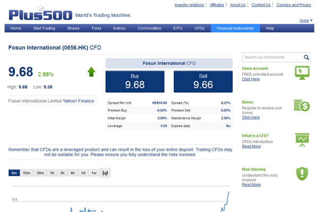318x212 pixels.
Task: Open the About Us link
Action: coord(237,5)
